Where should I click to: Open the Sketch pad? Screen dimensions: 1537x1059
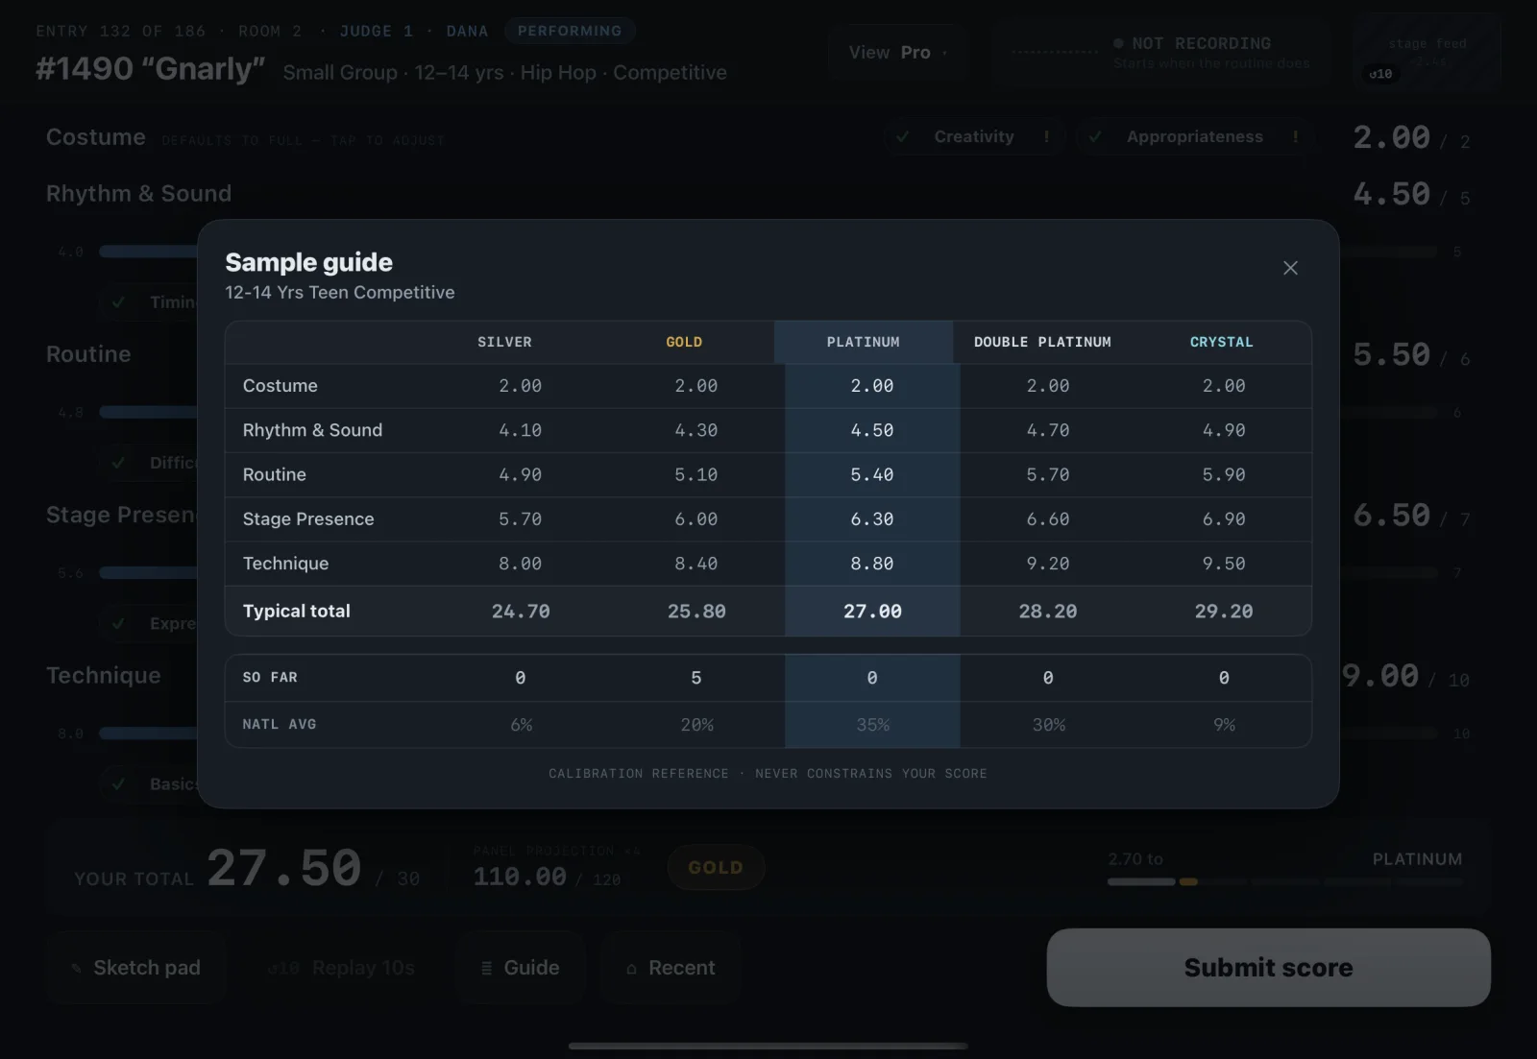(x=135, y=968)
